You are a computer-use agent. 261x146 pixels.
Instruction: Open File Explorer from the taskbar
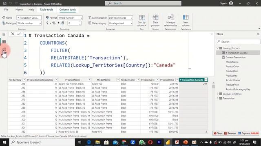tap(97, 142)
